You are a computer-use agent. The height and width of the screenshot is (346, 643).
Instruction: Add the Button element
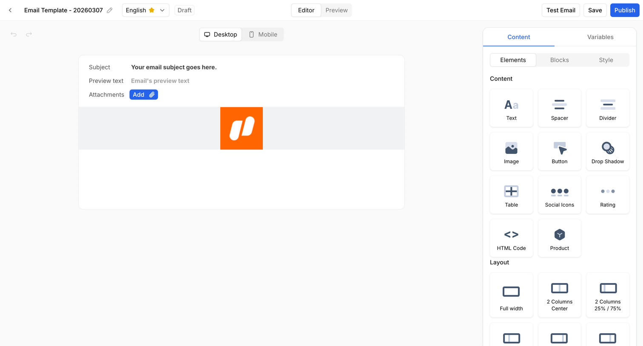click(x=559, y=152)
